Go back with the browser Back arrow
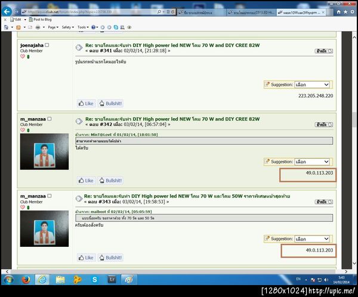 (x=7, y=12)
